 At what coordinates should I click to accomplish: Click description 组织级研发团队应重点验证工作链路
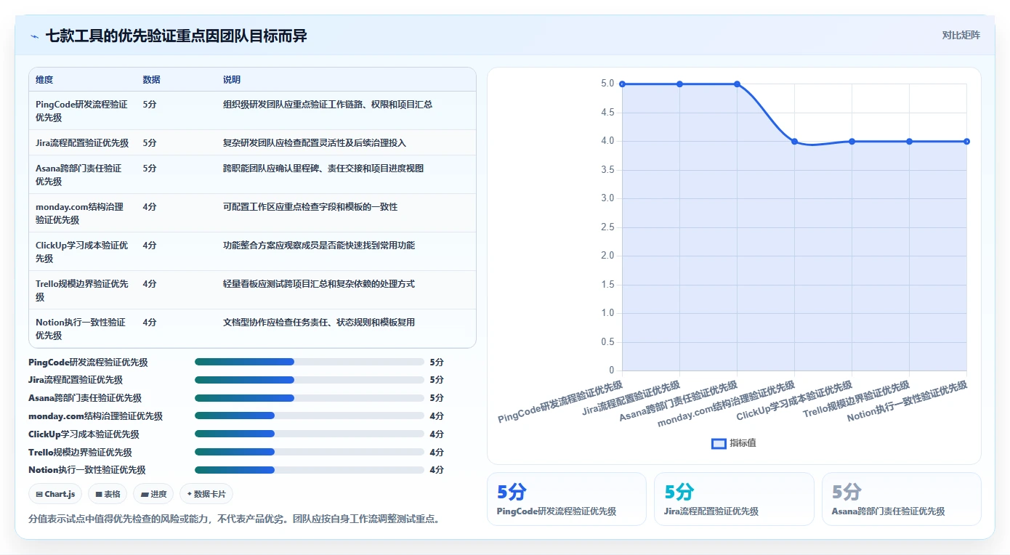pos(328,105)
